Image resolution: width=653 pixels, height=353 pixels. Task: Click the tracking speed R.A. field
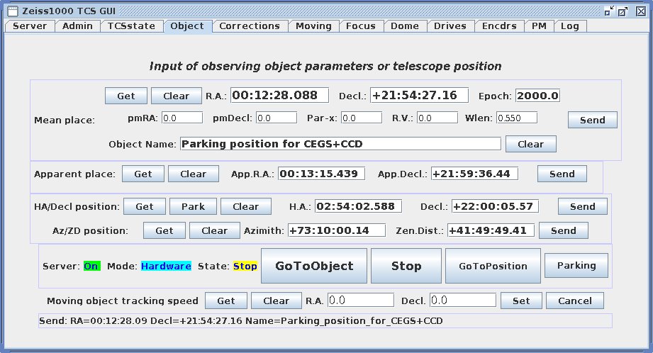tap(361, 300)
